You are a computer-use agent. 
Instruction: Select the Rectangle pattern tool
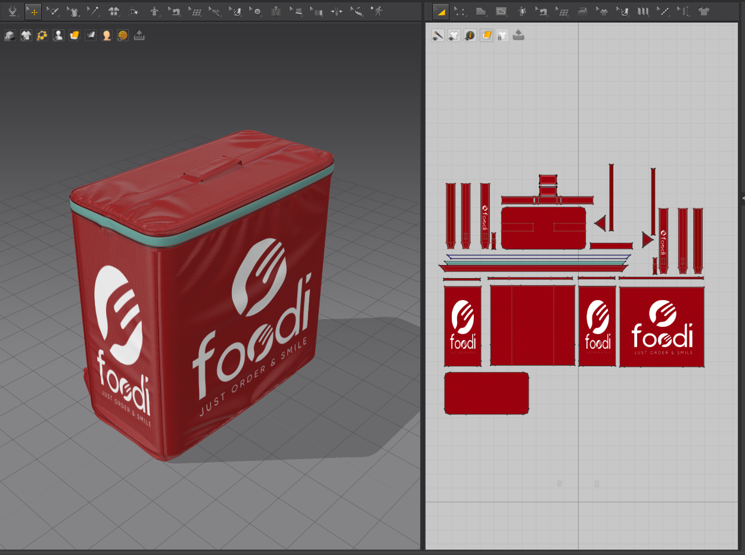[501, 11]
